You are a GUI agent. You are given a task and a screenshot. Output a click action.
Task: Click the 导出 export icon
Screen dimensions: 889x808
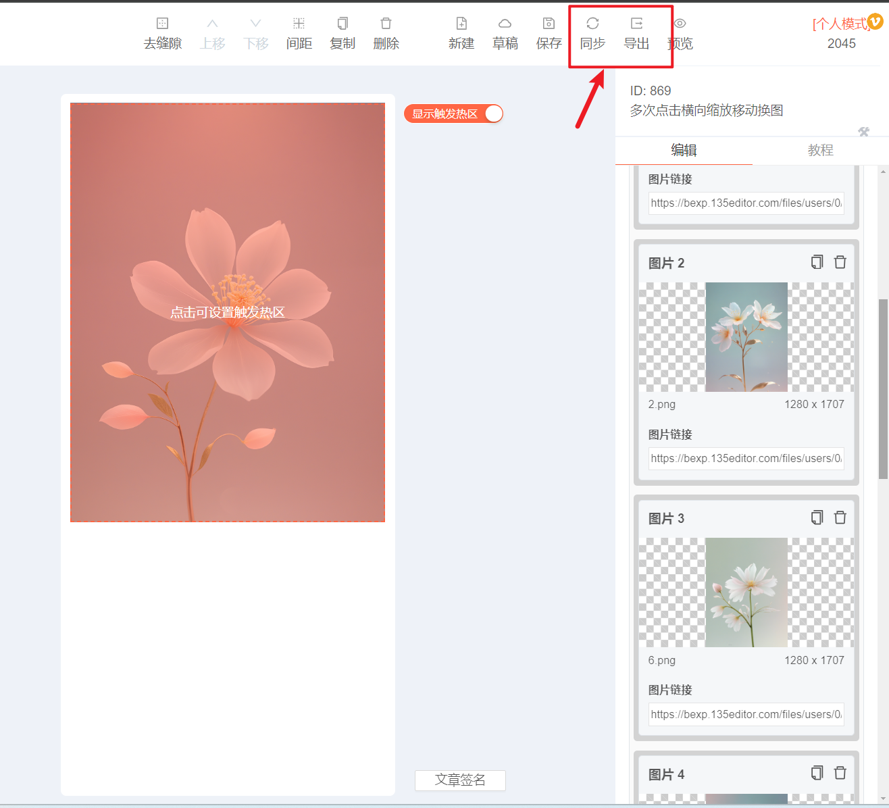pos(636,24)
